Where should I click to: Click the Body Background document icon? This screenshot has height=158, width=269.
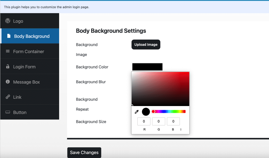pyautogui.click(x=9, y=36)
